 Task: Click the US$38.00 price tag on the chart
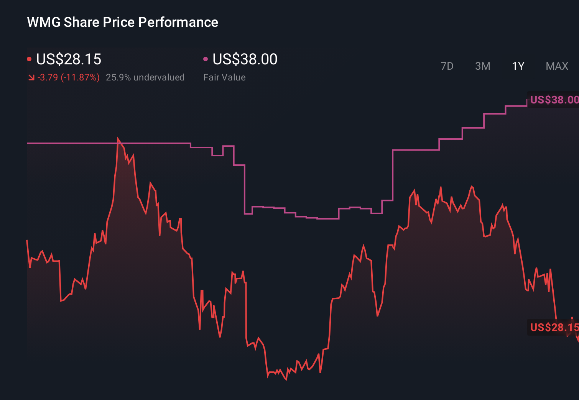pyautogui.click(x=554, y=99)
